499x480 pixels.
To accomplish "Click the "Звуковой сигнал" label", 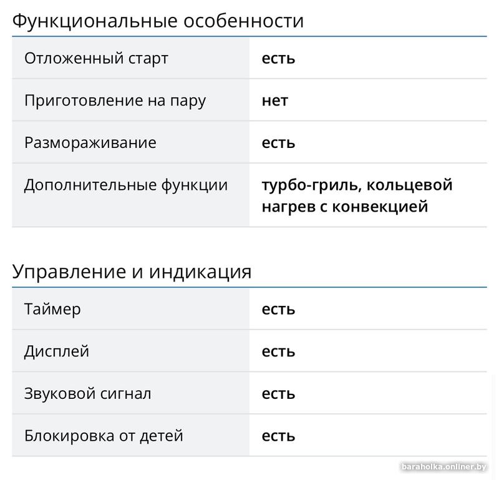I will pyautogui.click(x=87, y=393).
